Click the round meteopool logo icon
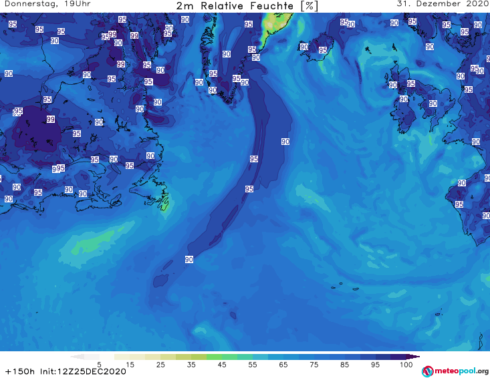 click(427, 371)
